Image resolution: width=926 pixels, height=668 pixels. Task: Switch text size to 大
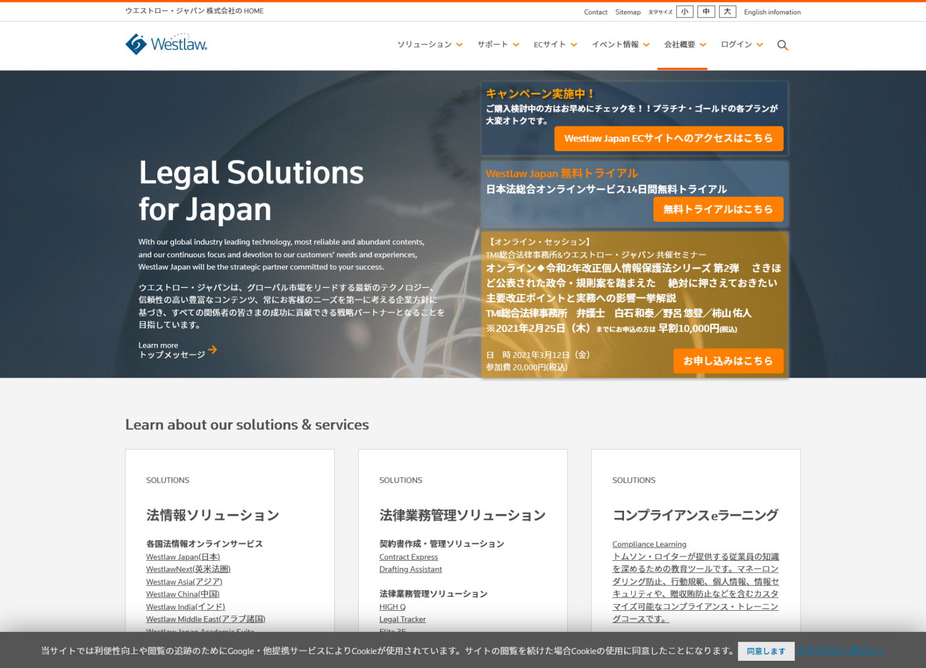click(x=727, y=11)
